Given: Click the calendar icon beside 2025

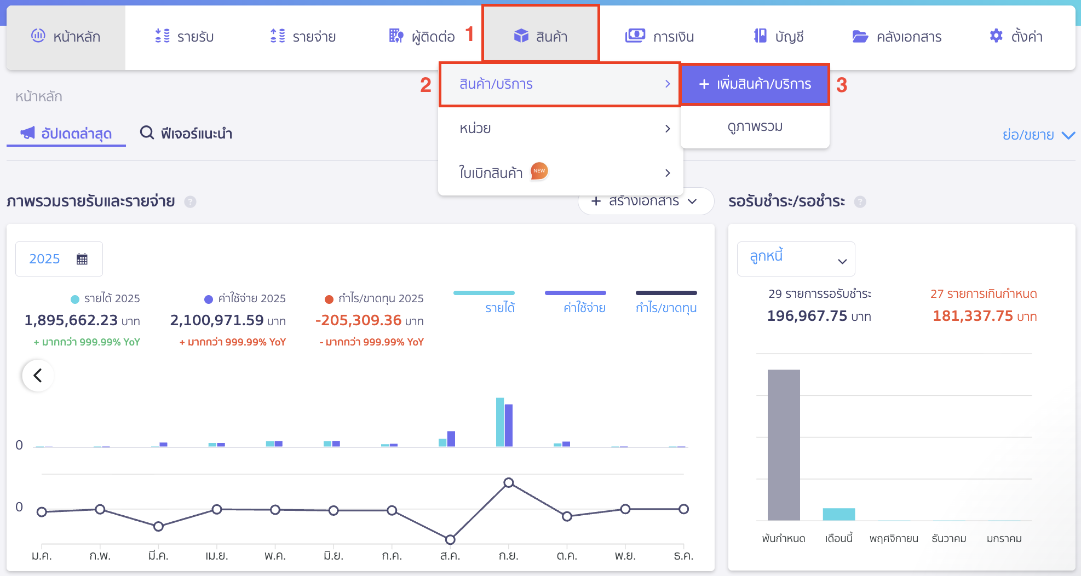Looking at the screenshot, I should coord(82,259).
